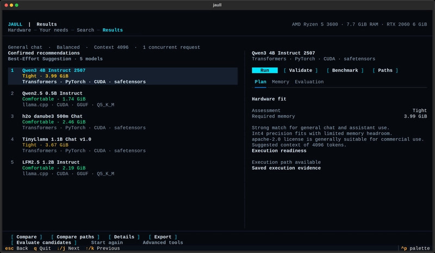Select TinyLlama 1.1B Chat v1.0 model
Viewport: 435px width, 253px height.
pyautogui.click(x=123, y=145)
